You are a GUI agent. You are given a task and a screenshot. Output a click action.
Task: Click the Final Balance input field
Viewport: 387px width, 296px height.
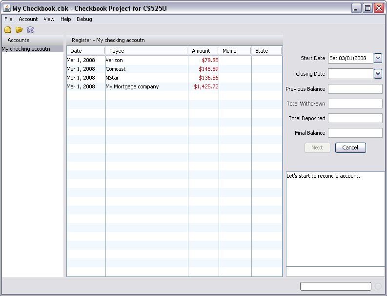pos(355,133)
